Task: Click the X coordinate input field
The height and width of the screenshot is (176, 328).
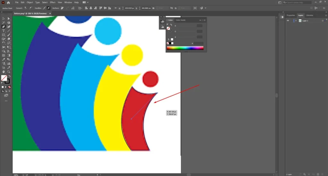Action: point(129,8)
